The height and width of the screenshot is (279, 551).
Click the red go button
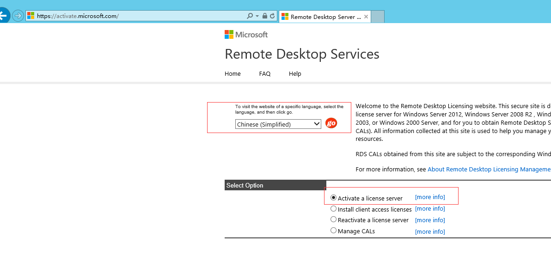[x=331, y=123]
